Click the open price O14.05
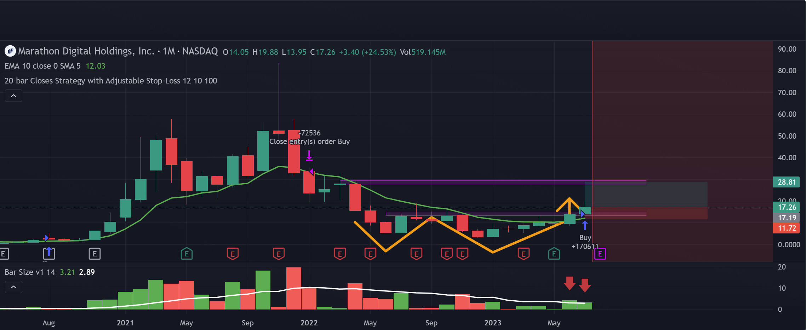806x330 pixels. point(236,52)
